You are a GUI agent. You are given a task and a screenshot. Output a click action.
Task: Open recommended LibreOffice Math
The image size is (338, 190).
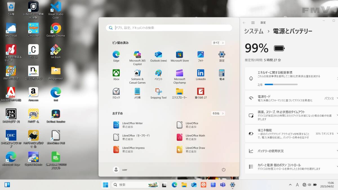(191, 137)
